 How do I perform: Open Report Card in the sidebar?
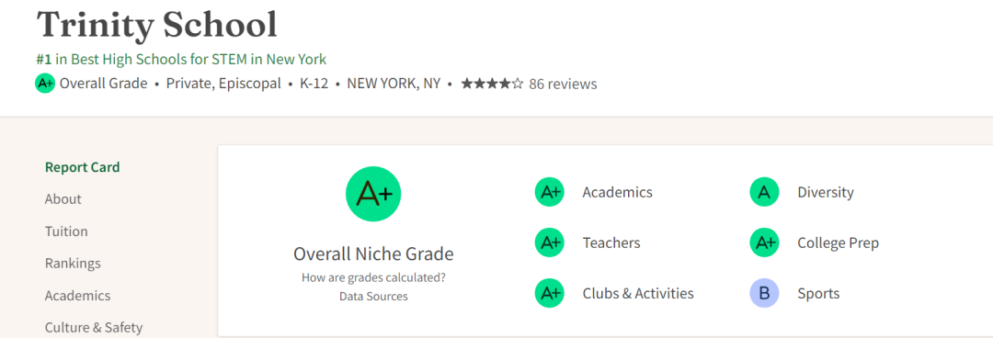83,167
